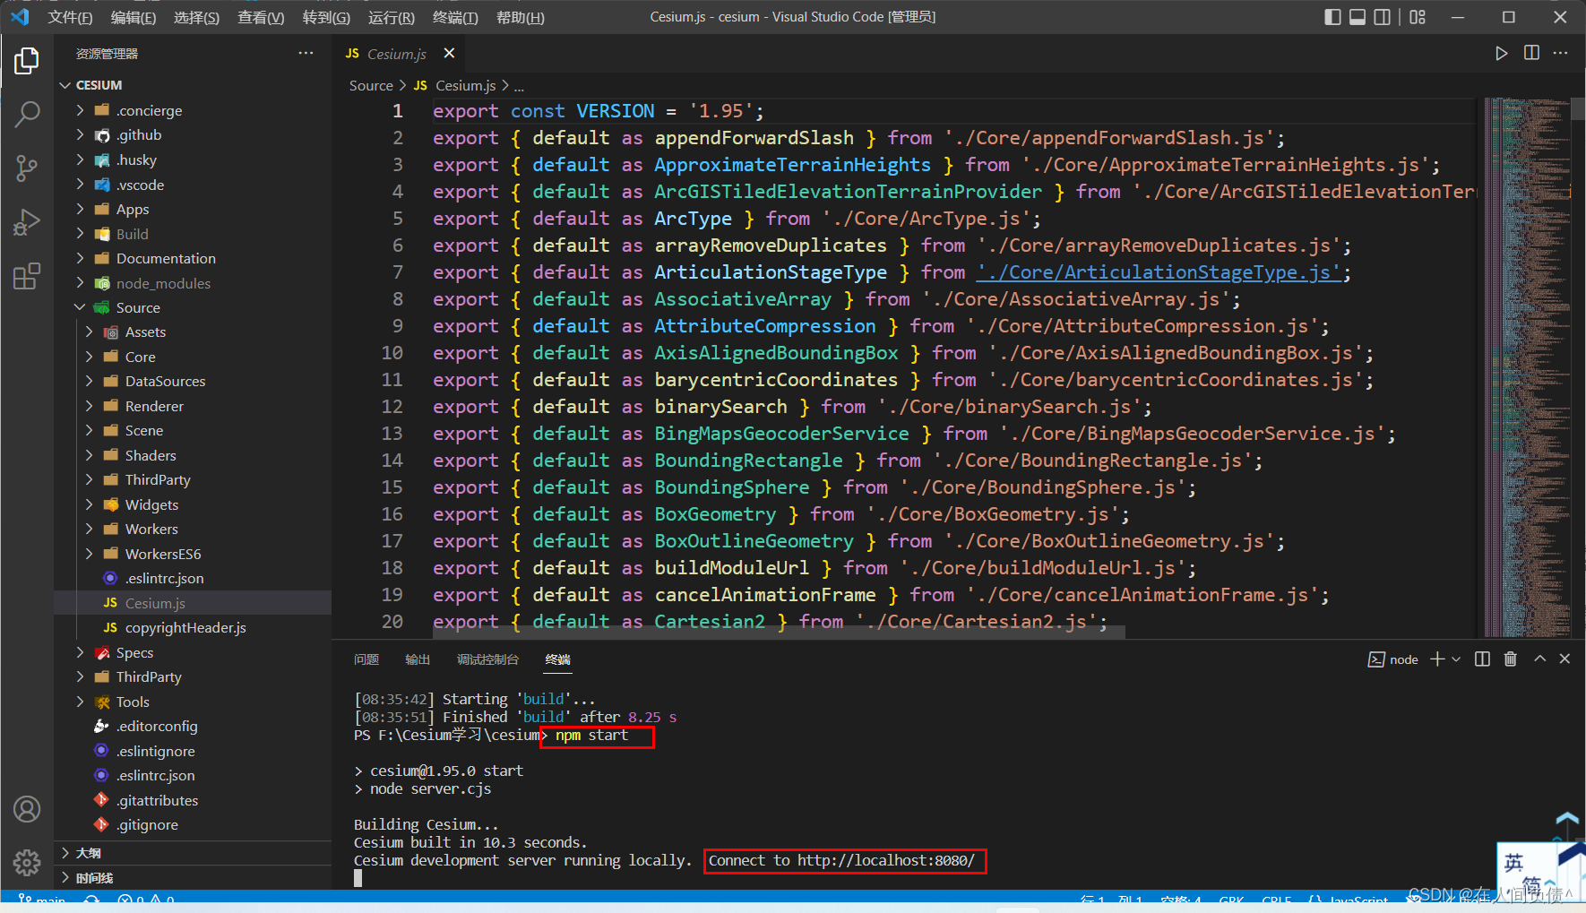Screen dimensions: 1586x913
Task: Open the .gitignore file
Action: pyautogui.click(x=194, y=824)
